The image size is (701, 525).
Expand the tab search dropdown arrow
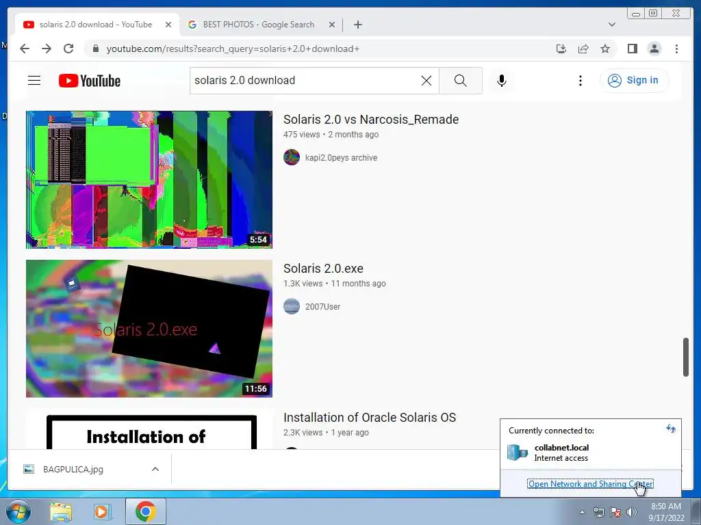point(612,25)
